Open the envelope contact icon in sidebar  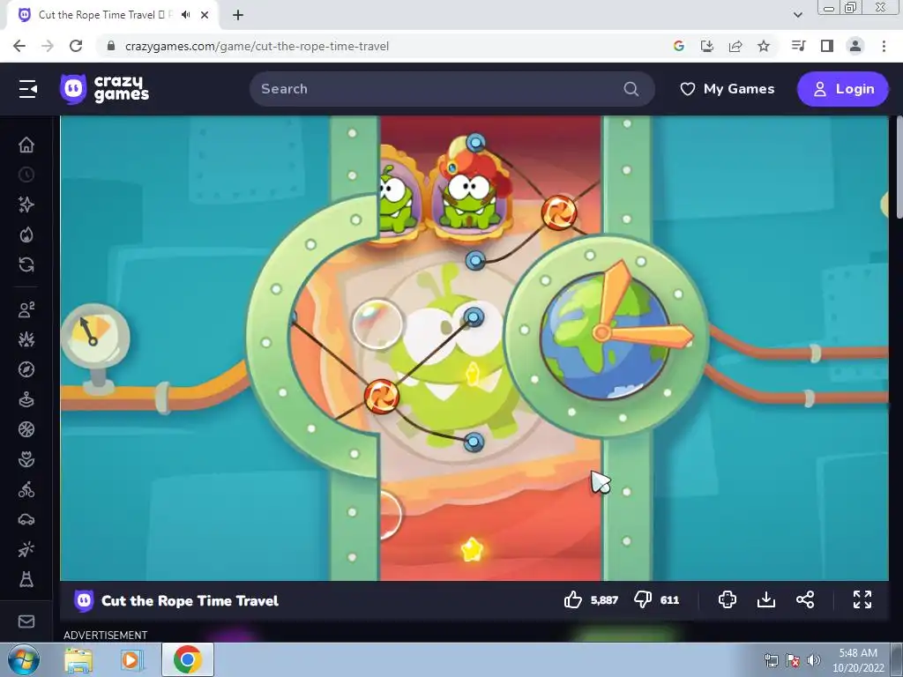pos(26,621)
